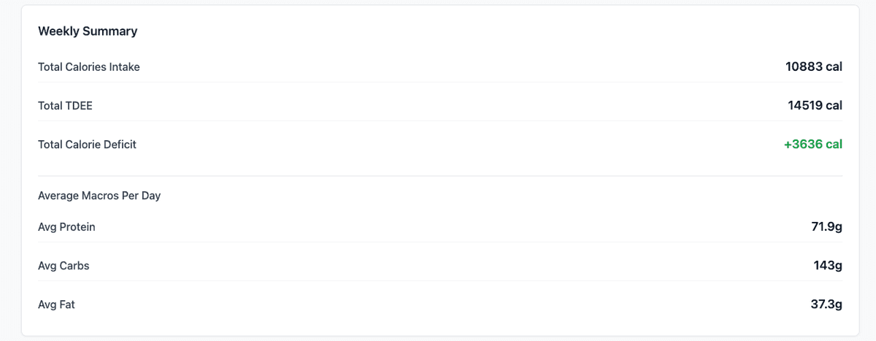Select the Total TDEE label
Viewport: 876px width, 341px height.
point(65,106)
